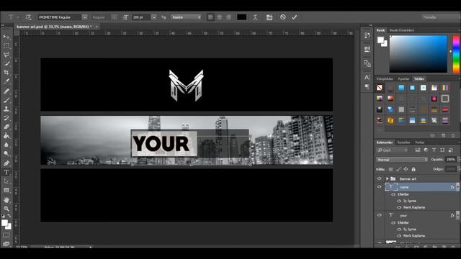This screenshot has height=259, width=461.
Task: Switch to the Yollar tab
Action: point(419,142)
